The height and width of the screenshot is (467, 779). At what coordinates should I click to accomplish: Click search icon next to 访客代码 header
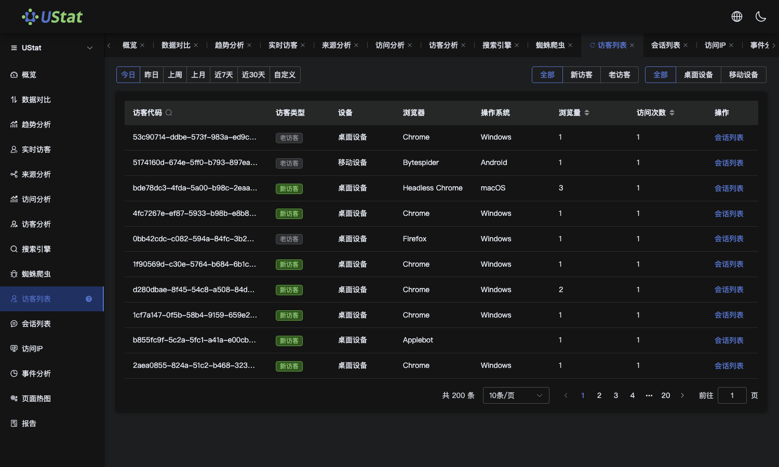coord(169,113)
